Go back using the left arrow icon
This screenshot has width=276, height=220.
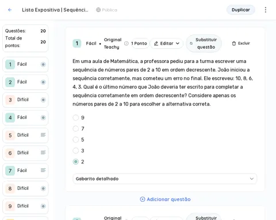point(10,10)
